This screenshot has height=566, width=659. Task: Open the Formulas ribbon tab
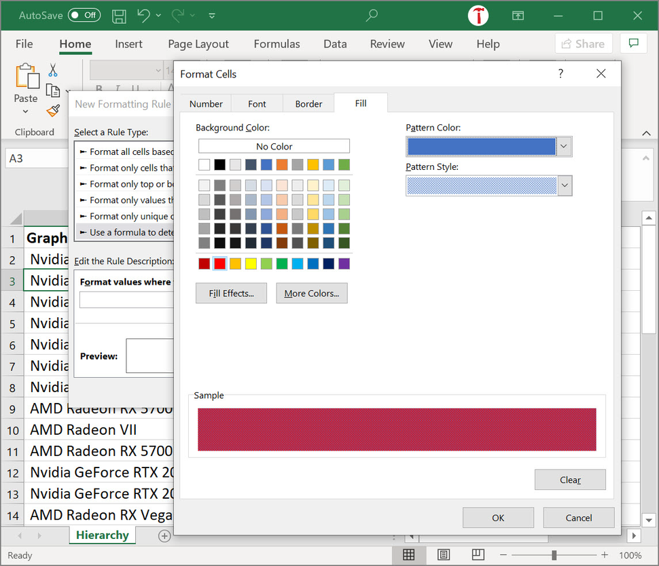click(277, 44)
